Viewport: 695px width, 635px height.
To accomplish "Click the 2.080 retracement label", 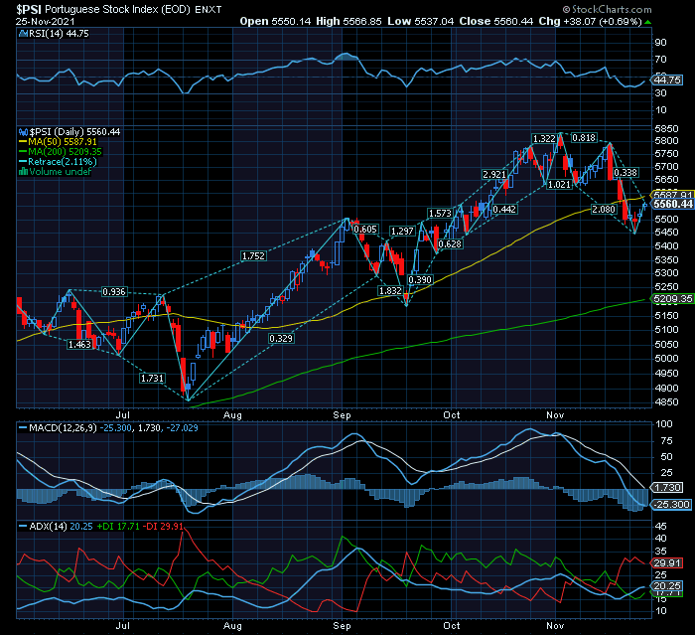I will pyautogui.click(x=604, y=209).
